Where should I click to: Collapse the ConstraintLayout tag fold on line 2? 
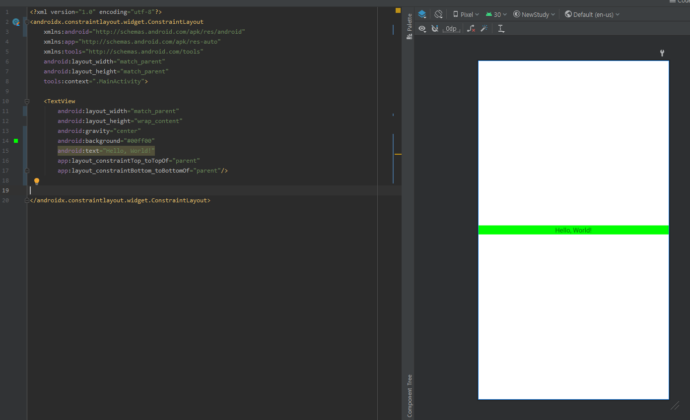click(x=27, y=22)
